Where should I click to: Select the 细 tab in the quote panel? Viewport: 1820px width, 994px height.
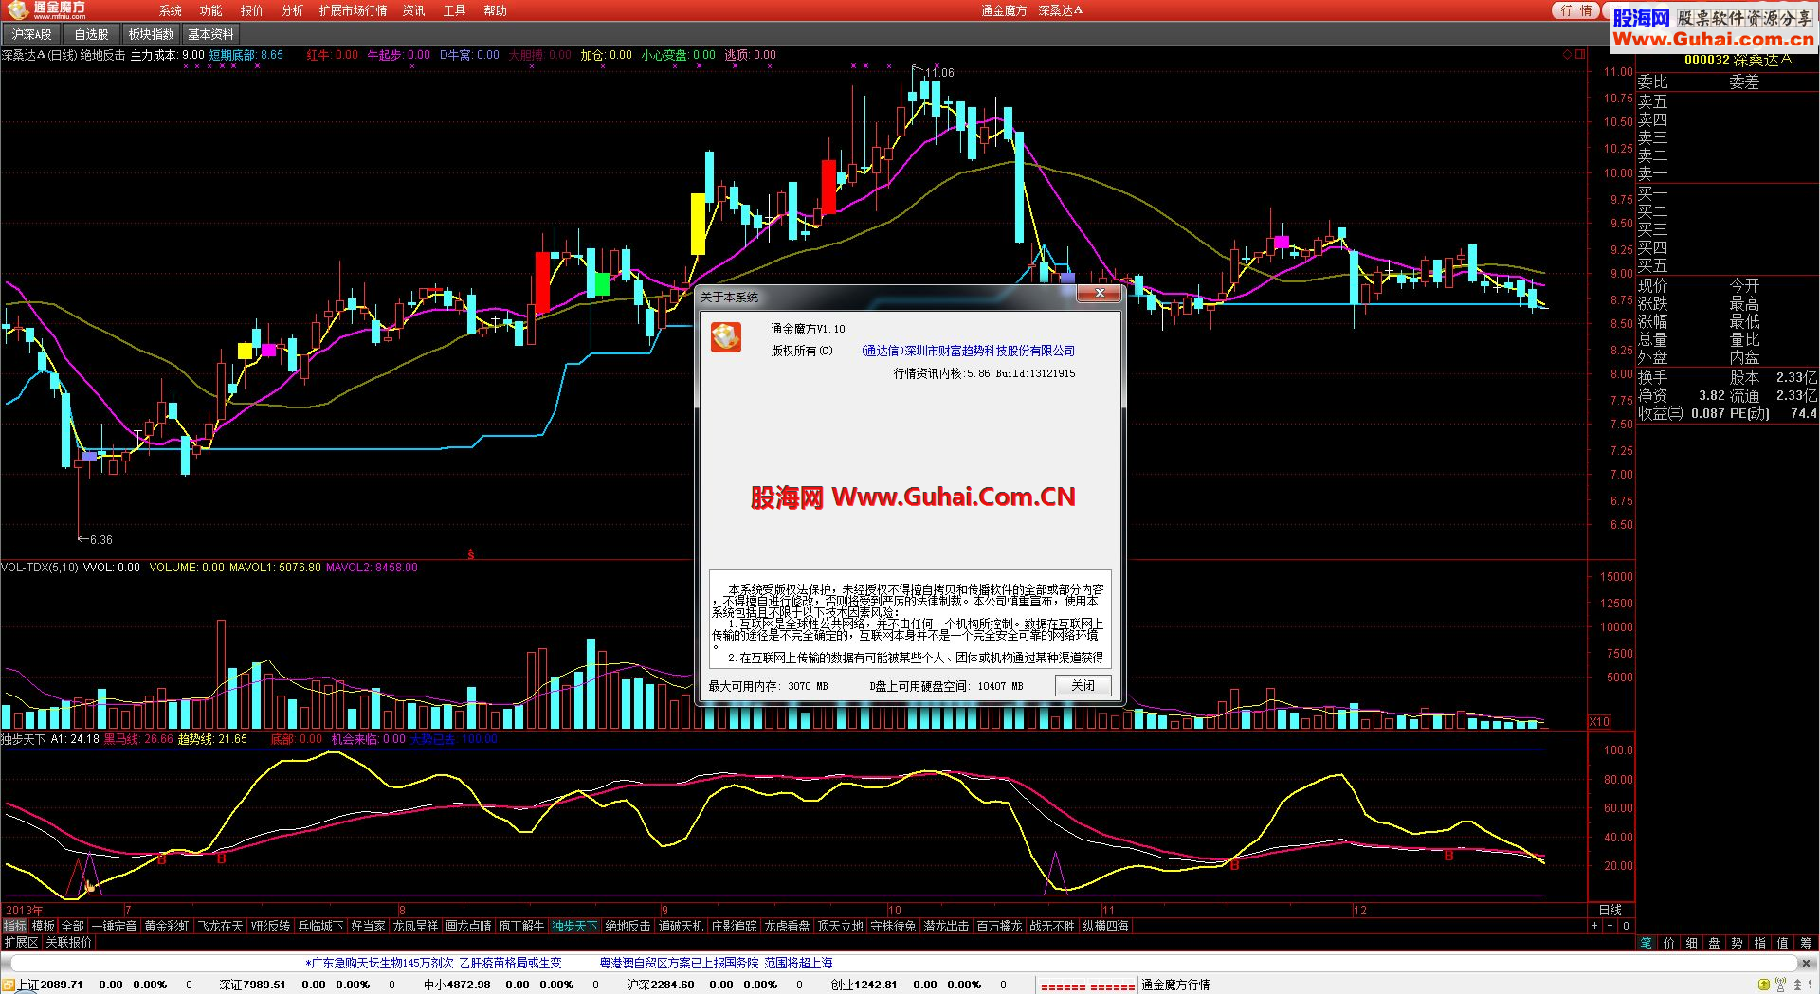click(x=1692, y=943)
